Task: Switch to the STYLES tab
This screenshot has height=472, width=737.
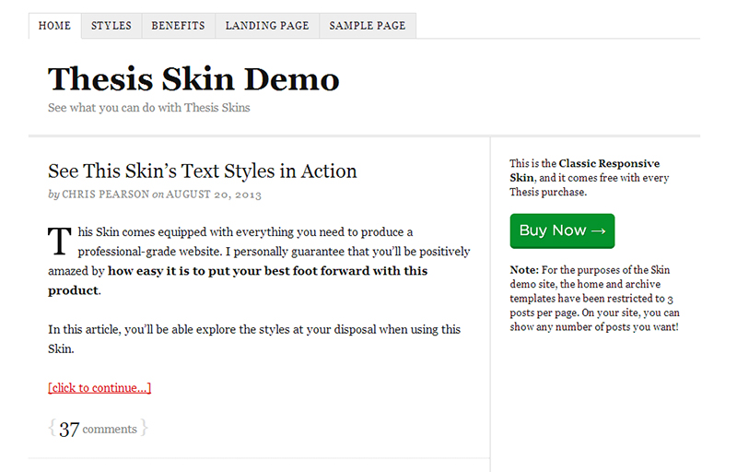Action: [111, 26]
